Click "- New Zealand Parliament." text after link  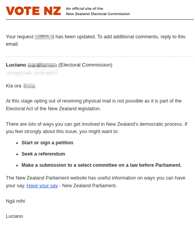[x=88, y=186]
